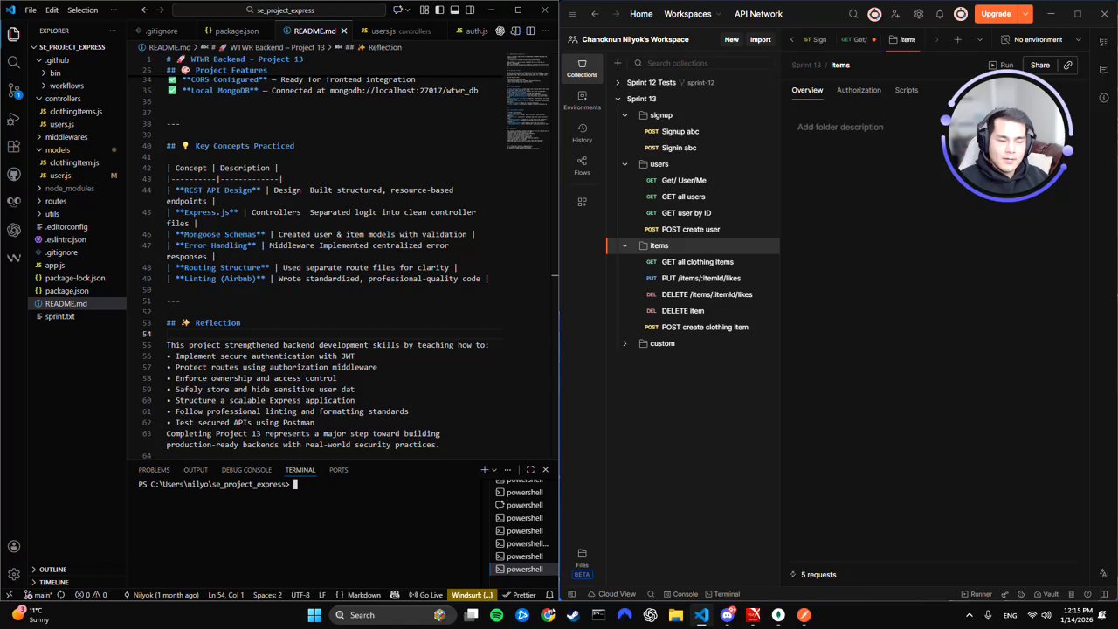
Task: Create new collection with plus icon
Action: click(x=618, y=63)
